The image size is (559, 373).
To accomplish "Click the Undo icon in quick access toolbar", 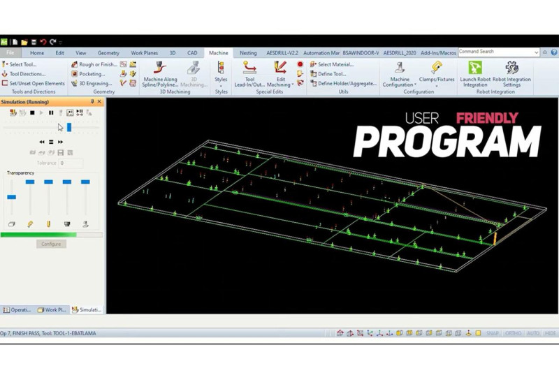I will [43, 43].
